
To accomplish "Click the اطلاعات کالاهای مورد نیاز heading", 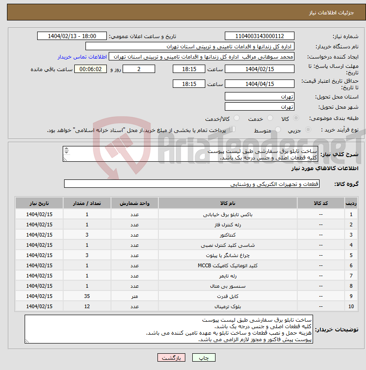I will (325, 168).
